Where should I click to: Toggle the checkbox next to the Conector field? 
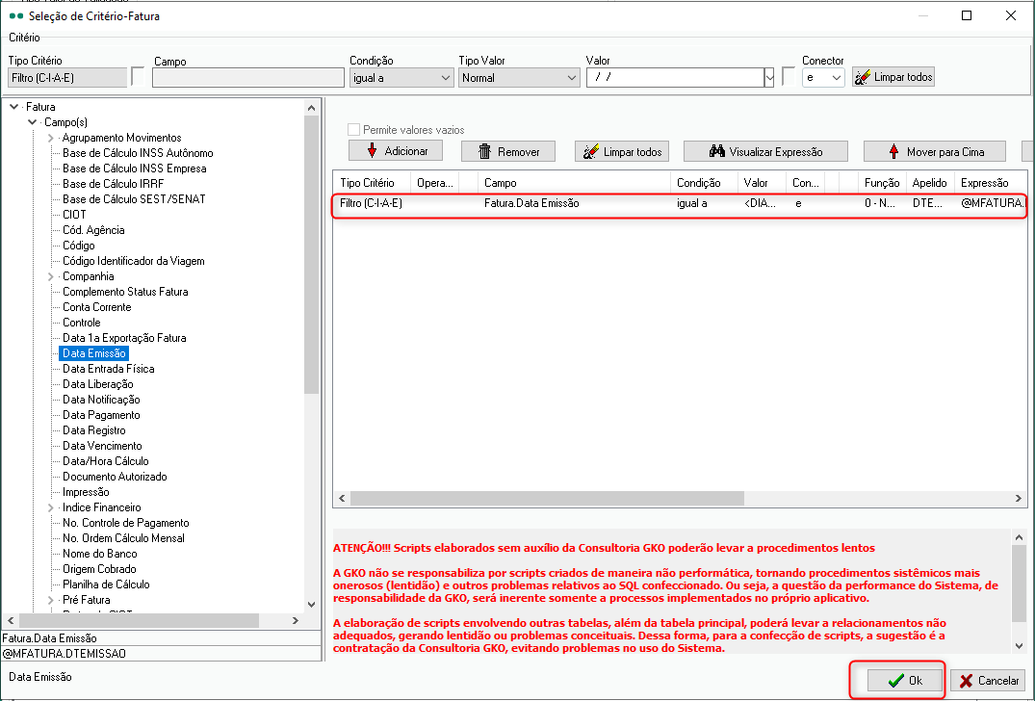(x=789, y=77)
